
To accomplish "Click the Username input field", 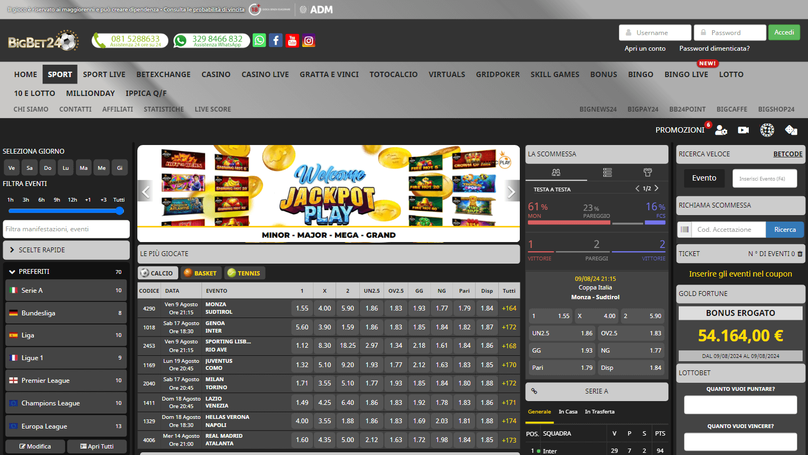I will click(655, 32).
